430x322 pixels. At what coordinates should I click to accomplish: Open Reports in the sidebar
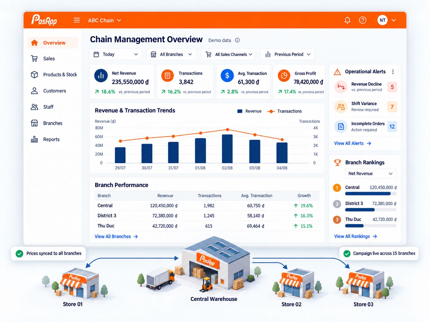pos(53,139)
